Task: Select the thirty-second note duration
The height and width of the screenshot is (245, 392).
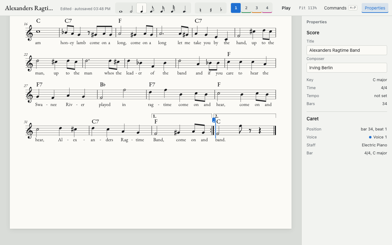Action: pyautogui.click(x=173, y=8)
